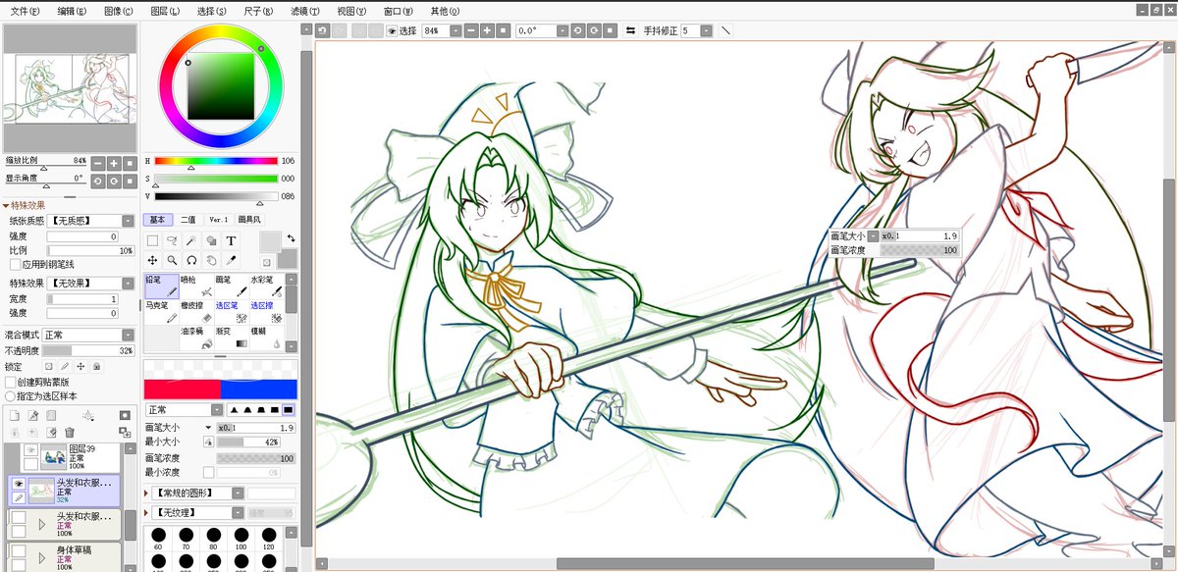The height and width of the screenshot is (572, 1178).
Task: Open the zoom 84% dropdown in the toolbar
Action: [457, 30]
